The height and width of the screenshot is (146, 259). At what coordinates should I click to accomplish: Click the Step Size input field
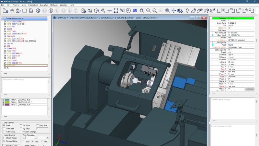point(42,128)
